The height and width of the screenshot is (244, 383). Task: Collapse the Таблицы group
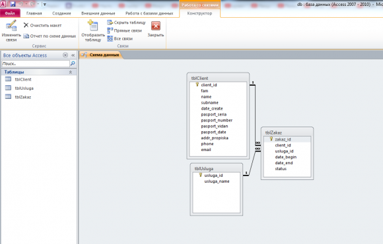[x=71, y=73]
